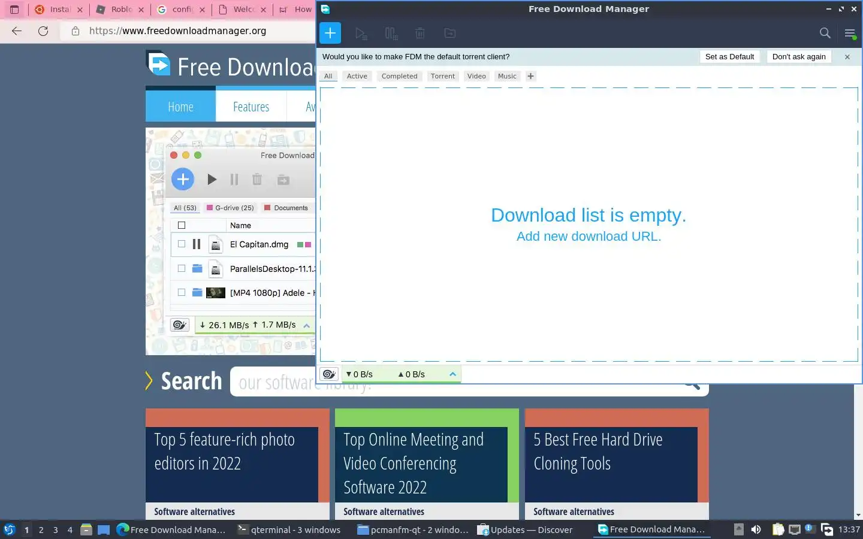
Task: Click the blue plus Add download button in FDM toolbar
Action: 330,33
